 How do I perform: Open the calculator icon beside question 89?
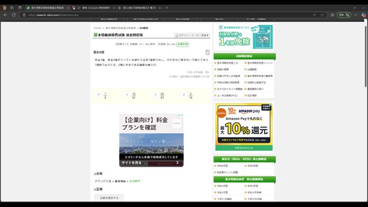coord(208,52)
